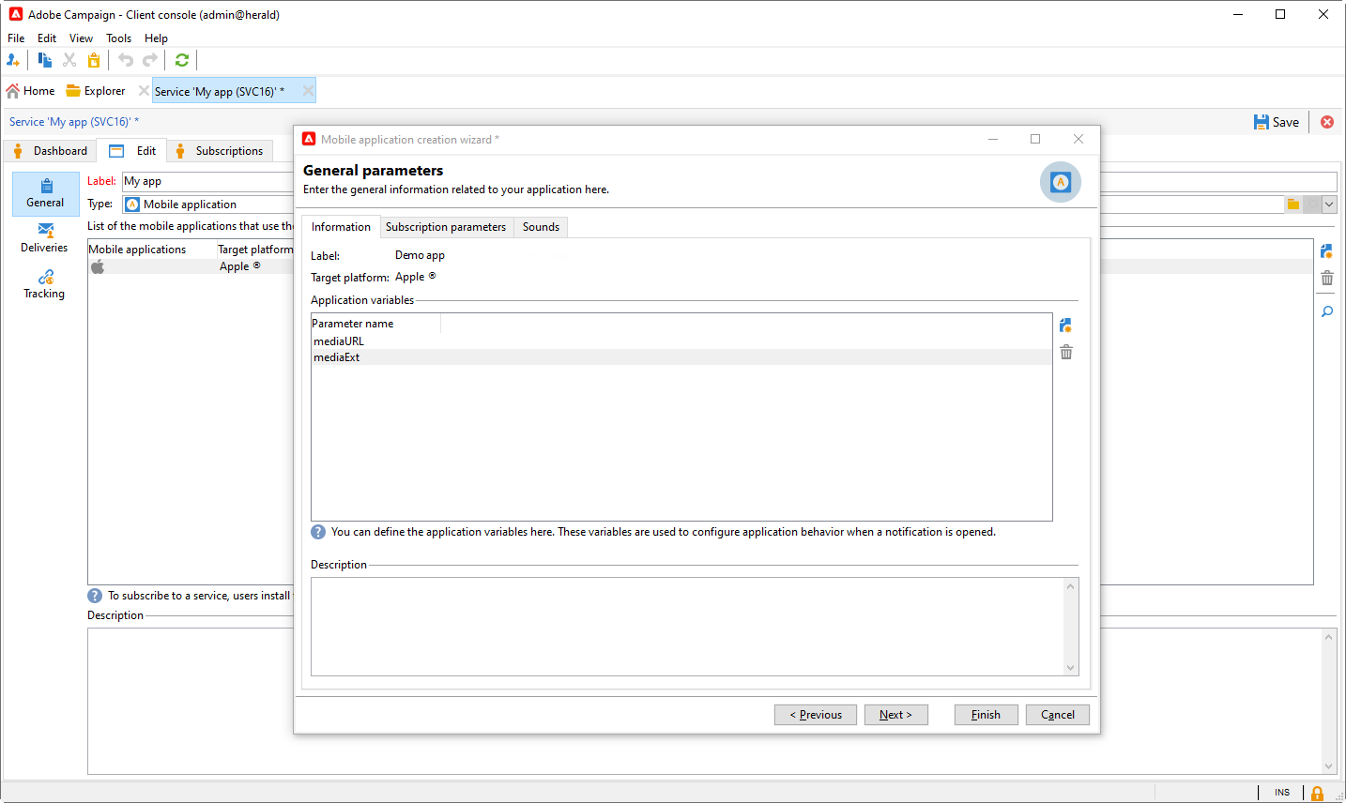Click the Undo arrow icon

click(x=126, y=60)
